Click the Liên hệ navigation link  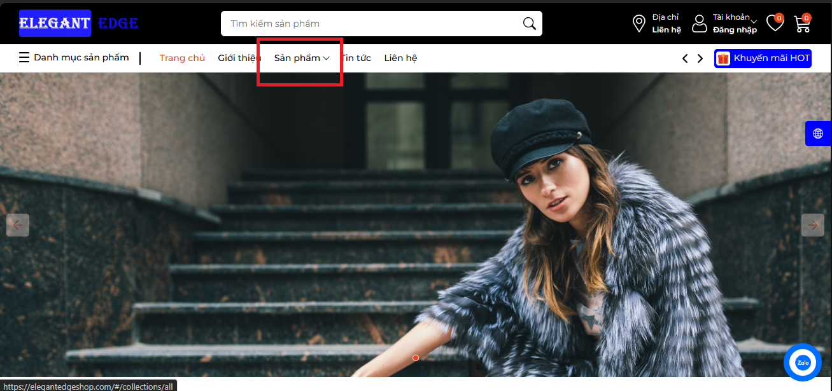[400, 58]
